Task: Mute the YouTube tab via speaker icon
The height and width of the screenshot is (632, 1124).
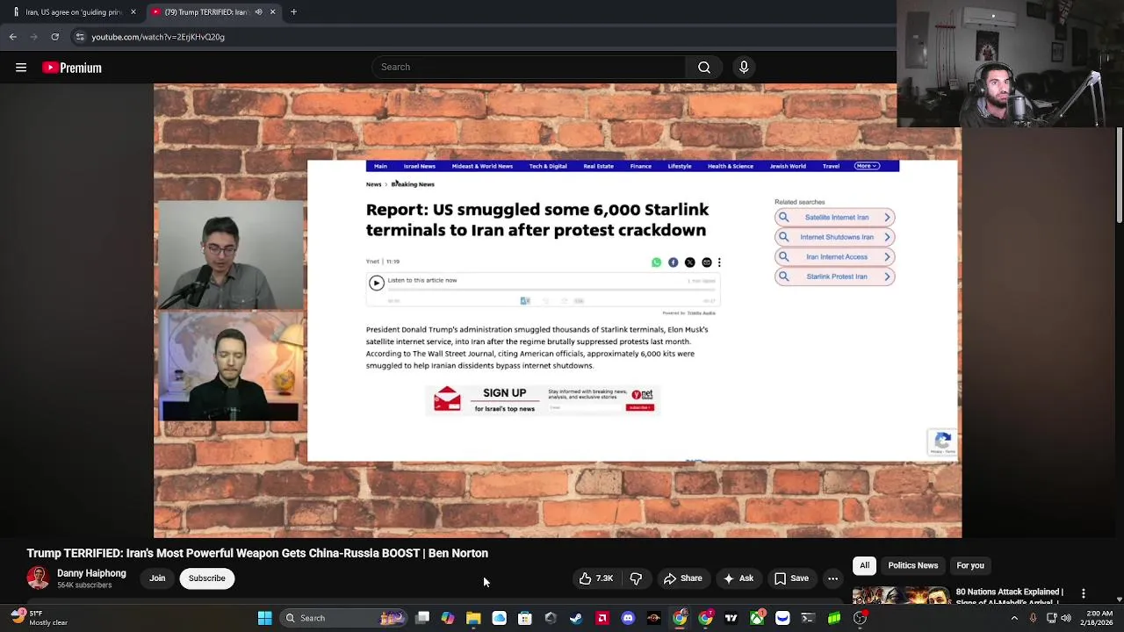Action: 258,12
